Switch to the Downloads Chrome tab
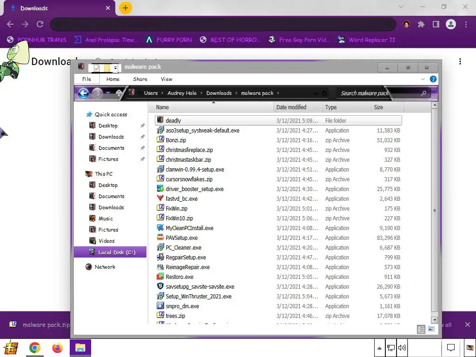The width and height of the screenshot is (476, 357). (x=59, y=8)
